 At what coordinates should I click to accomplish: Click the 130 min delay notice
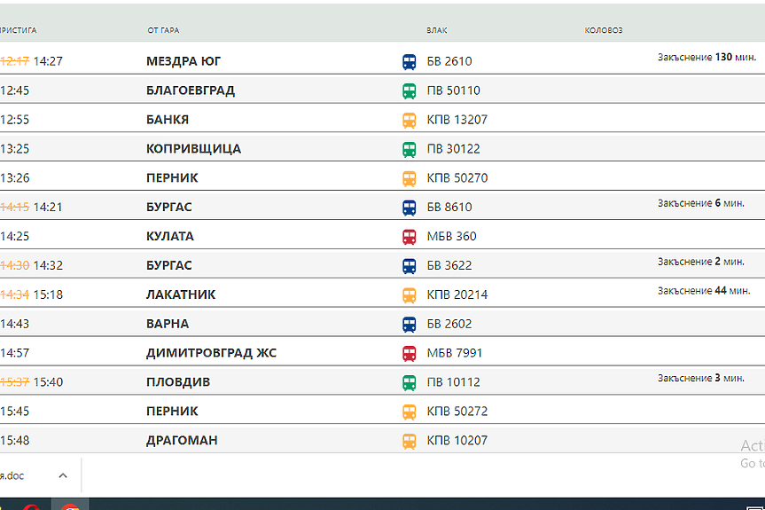(x=706, y=58)
